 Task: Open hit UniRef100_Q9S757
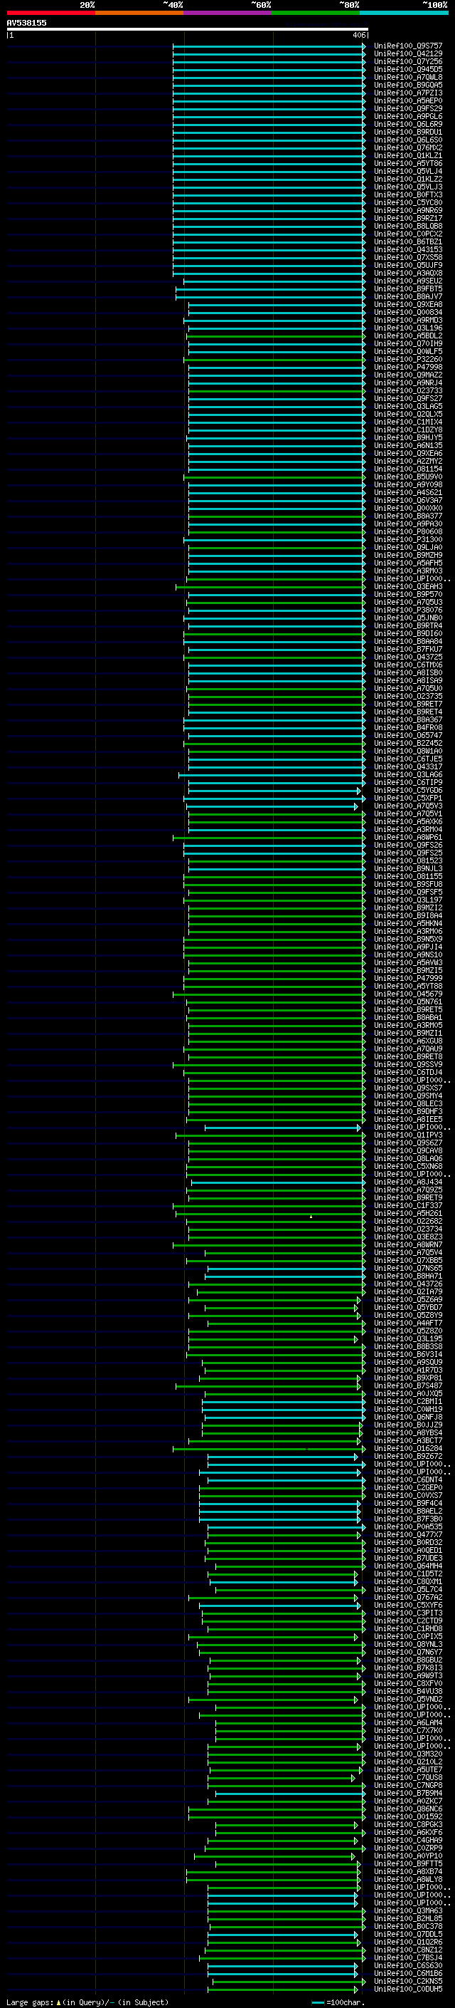(x=408, y=46)
